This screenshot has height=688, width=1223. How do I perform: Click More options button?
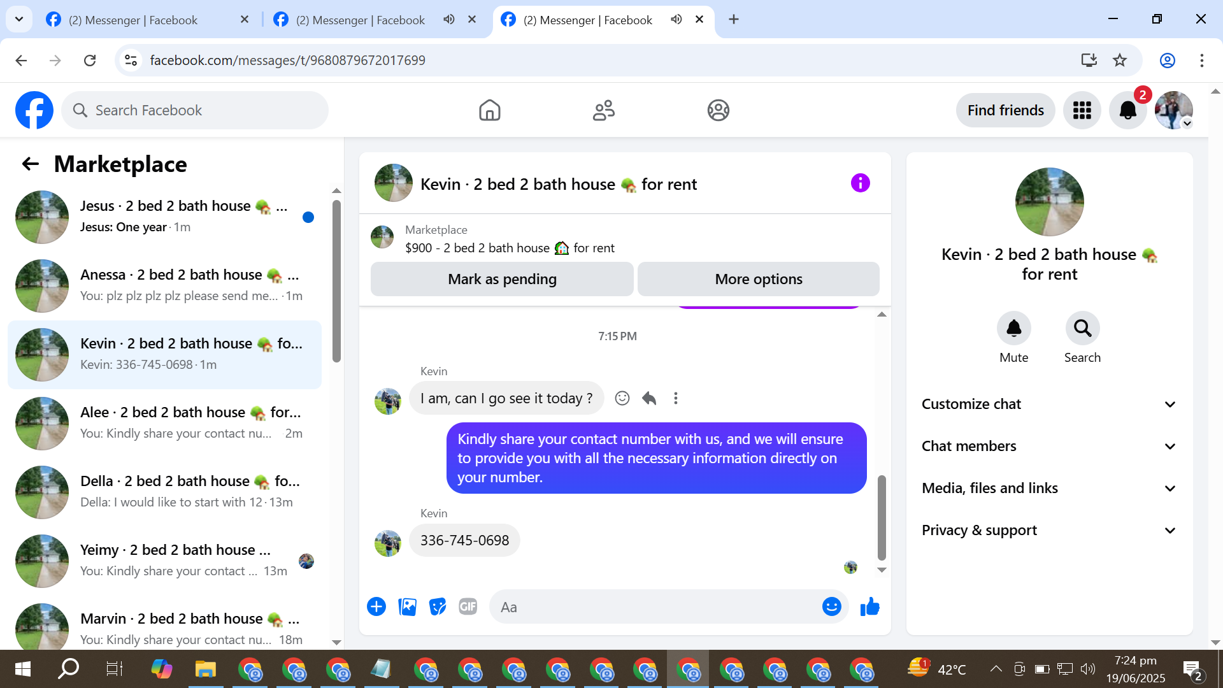[x=758, y=279]
